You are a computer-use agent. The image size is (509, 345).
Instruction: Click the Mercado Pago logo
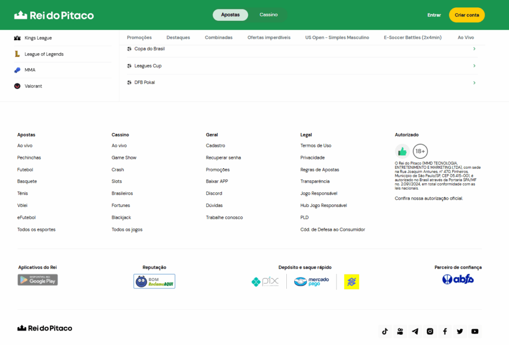click(x=311, y=281)
